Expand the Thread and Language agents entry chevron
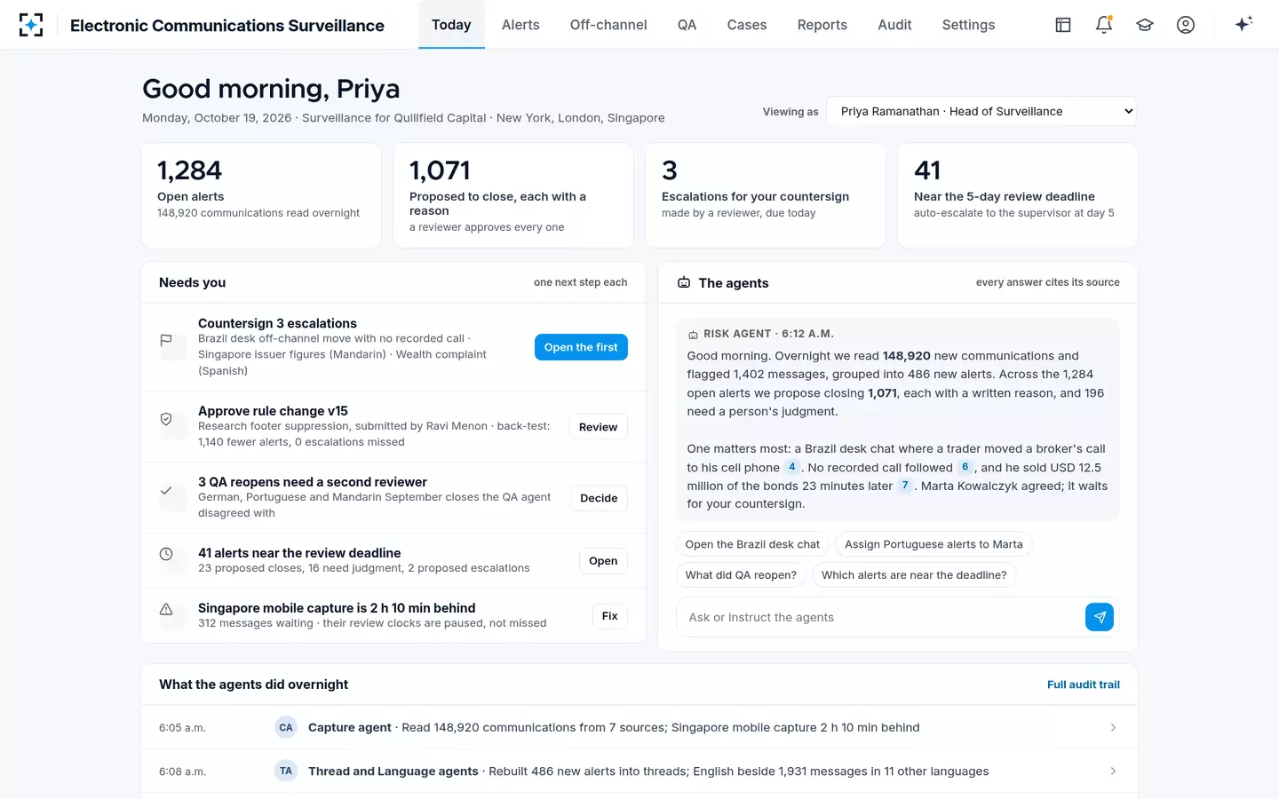Viewport: 1279px width, 799px height. [1113, 771]
